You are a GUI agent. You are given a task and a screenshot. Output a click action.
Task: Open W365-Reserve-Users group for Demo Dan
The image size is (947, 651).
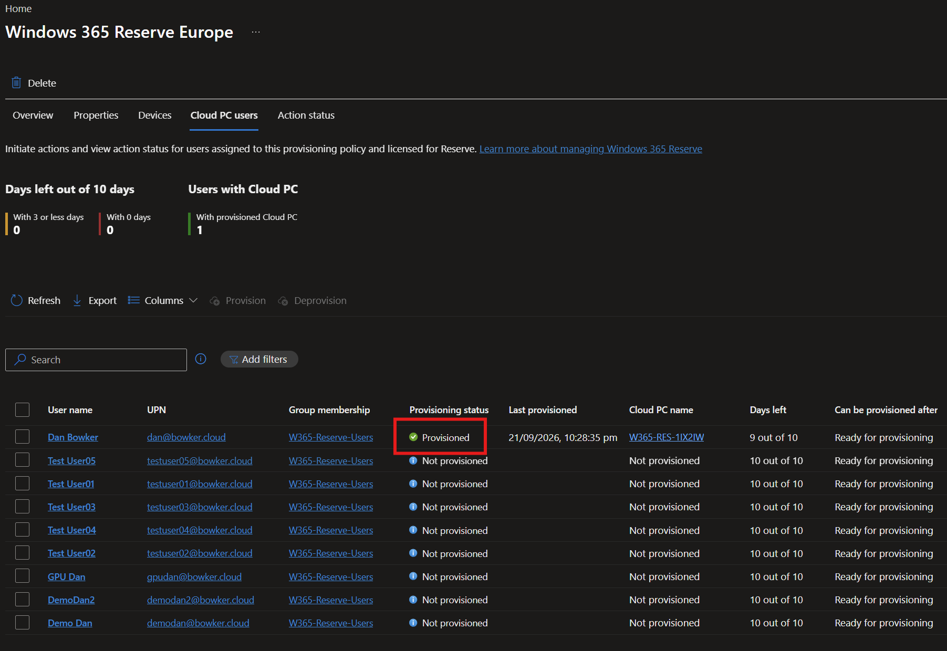point(331,623)
